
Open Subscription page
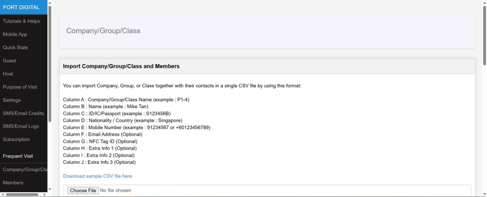[x=16, y=140]
